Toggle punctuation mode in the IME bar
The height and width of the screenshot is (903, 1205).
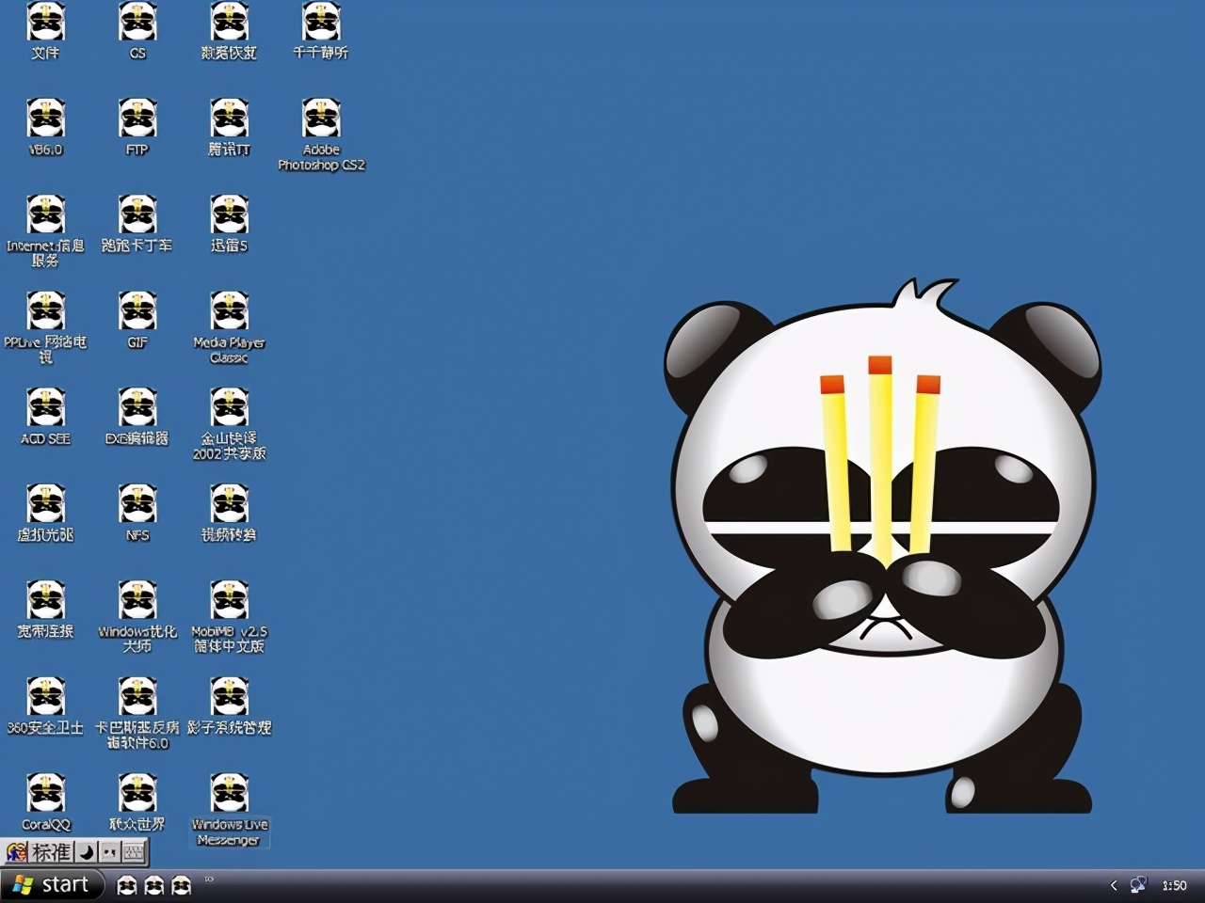pos(111,851)
